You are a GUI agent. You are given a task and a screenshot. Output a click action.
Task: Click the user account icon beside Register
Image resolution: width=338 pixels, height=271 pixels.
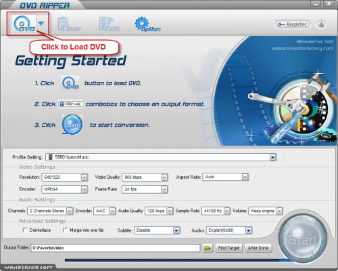pyautogui.click(x=321, y=24)
